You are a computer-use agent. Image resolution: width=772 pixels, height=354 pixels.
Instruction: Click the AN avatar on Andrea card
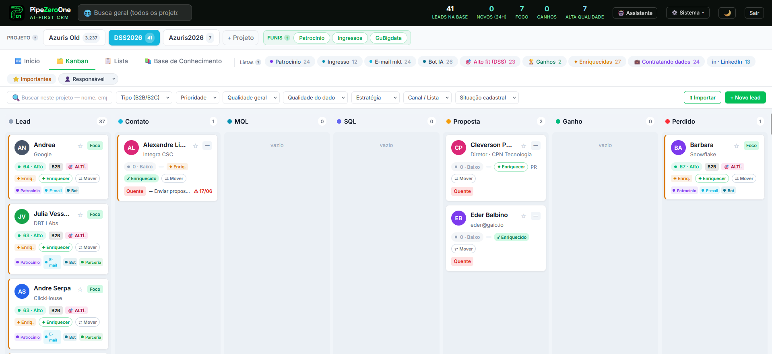(22, 148)
